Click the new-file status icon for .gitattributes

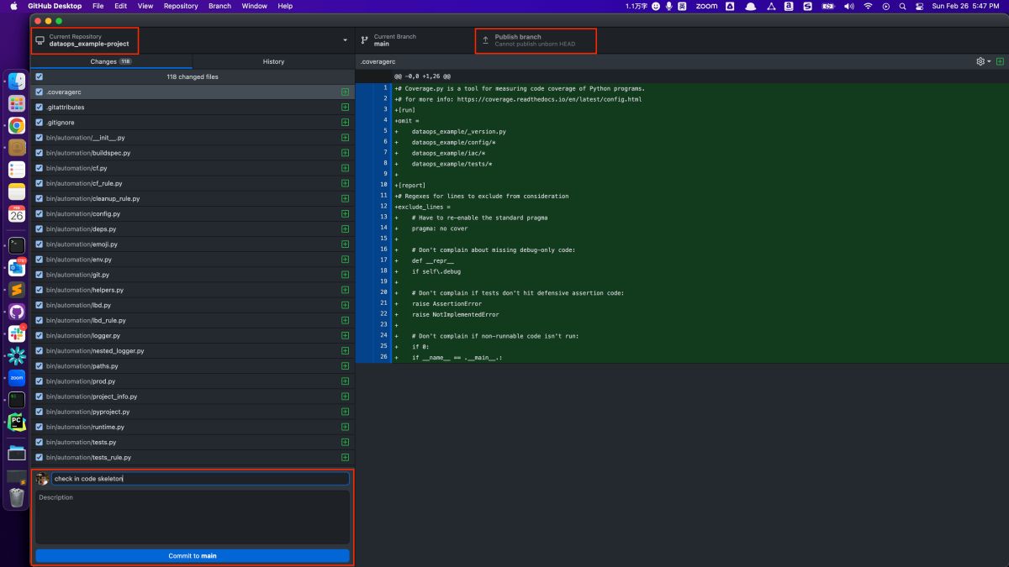point(345,107)
